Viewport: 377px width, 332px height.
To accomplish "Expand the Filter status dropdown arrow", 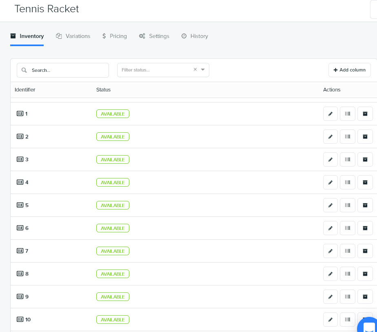I will (x=203, y=69).
